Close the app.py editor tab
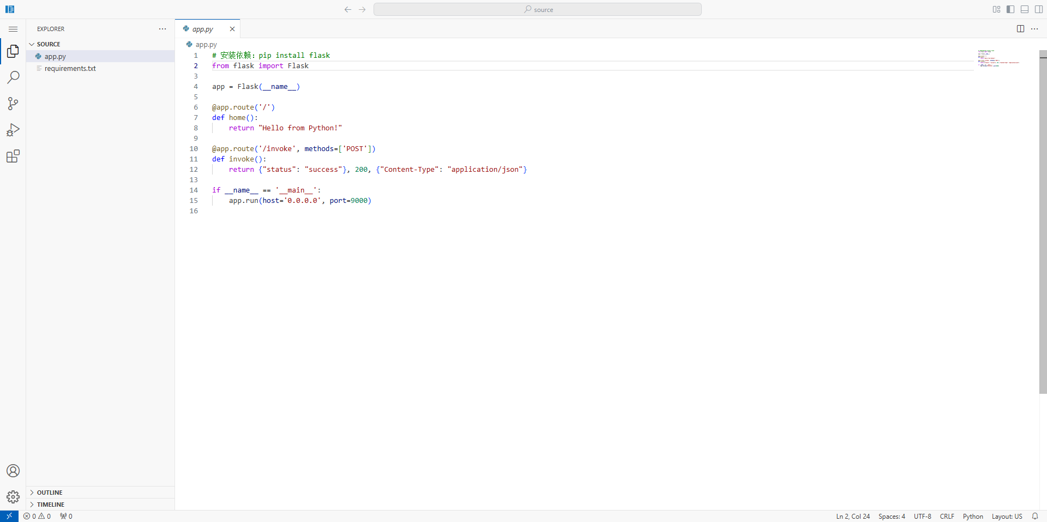 232,29
